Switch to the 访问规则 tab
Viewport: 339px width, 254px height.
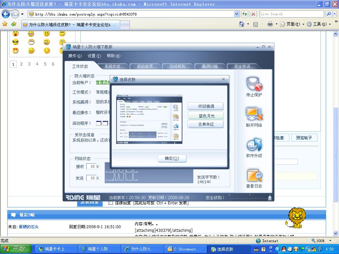pos(177,66)
